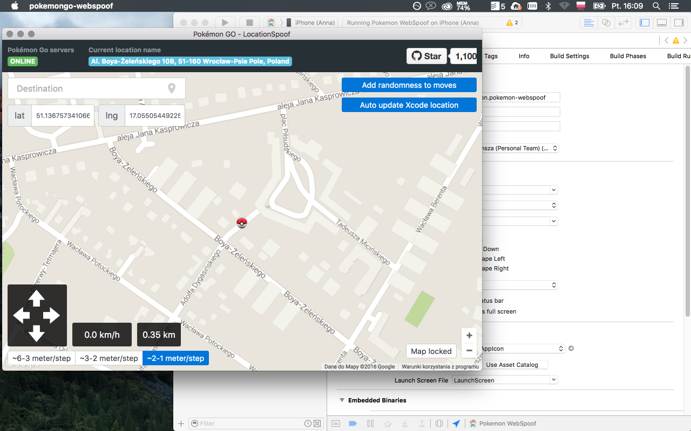Click the down arrow on the direction pad
The height and width of the screenshot is (431, 691).
click(36, 333)
